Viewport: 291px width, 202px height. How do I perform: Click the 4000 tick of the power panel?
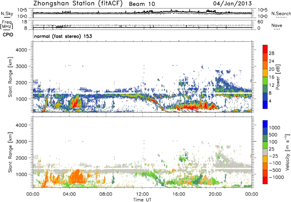[x=21, y=50]
